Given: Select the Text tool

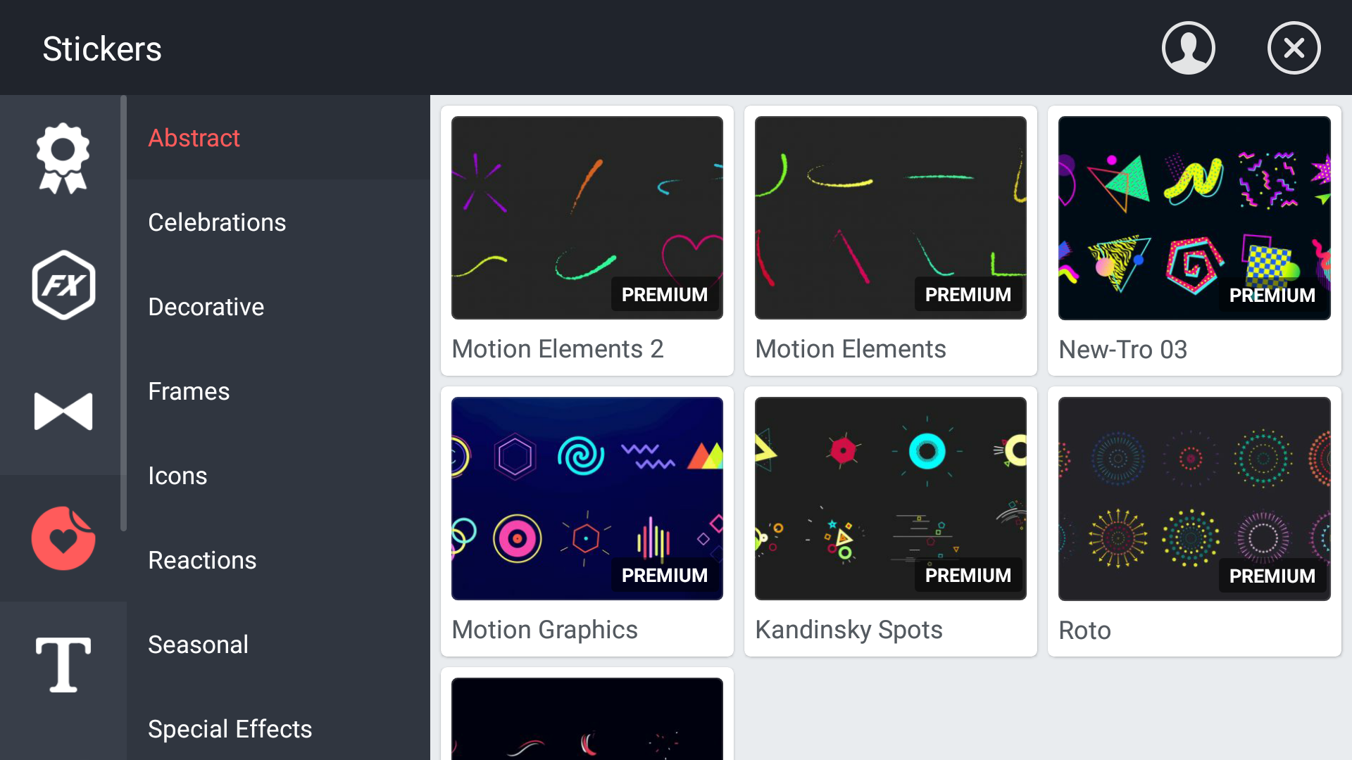Looking at the screenshot, I should 63,664.
